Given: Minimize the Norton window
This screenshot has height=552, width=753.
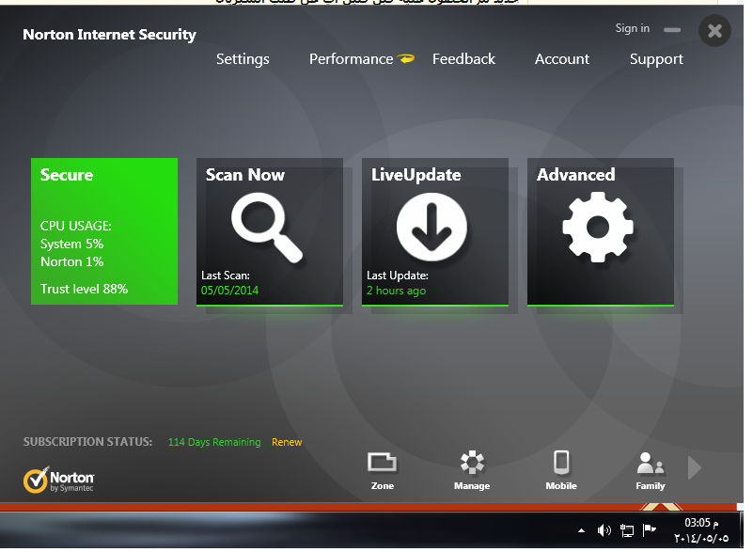Looking at the screenshot, I should point(672,30).
